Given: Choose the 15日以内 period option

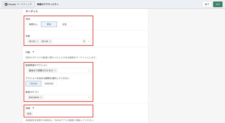Looking at the screenshot, I should [x=49, y=84].
